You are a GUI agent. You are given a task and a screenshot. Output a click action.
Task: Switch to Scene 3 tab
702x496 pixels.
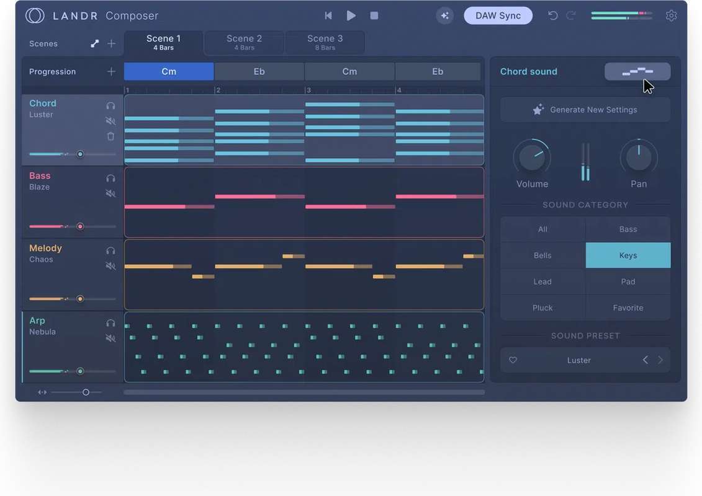[325, 42]
